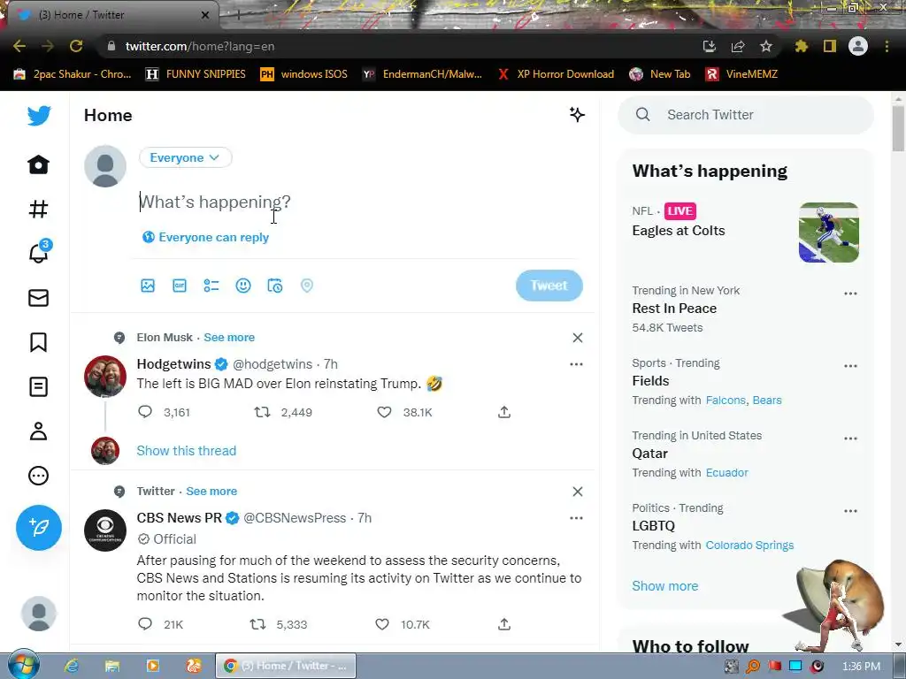Click the Twitter bird logo
Screen dimensions: 906x679
coord(39,116)
